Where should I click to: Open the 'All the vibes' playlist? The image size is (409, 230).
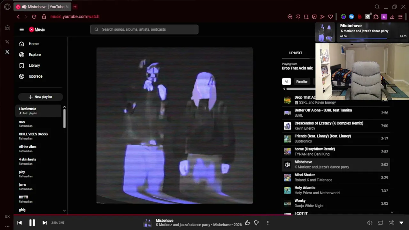tap(38, 149)
